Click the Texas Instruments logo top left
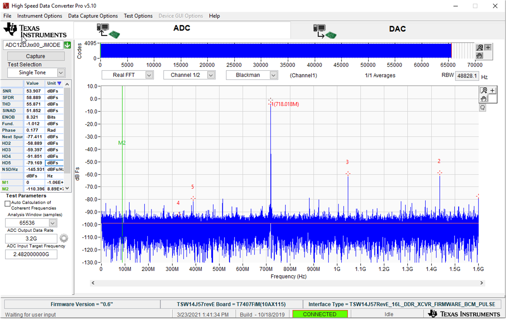 (x=35, y=30)
